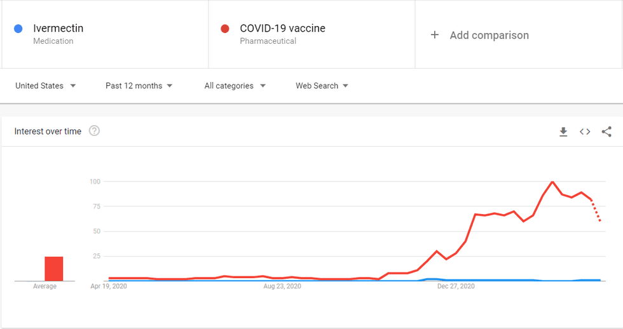Click the red COVID-19 vaccine color dot
Screen dimensions: 623x329
pyautogui.click(x=225, y=29)
